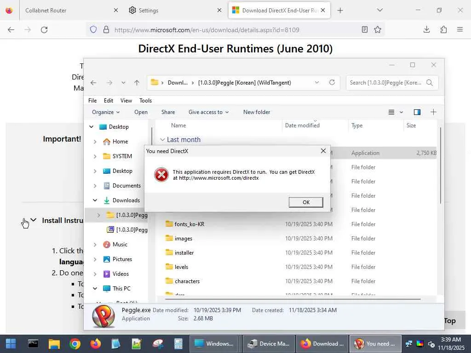This screenshot has height=353, width=471.
Task: Click Share in Explorer command bar
Action: 168,112
